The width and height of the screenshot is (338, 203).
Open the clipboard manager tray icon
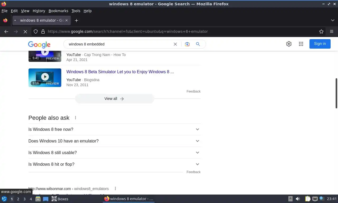pyautogui.click(x=308, y=199)
